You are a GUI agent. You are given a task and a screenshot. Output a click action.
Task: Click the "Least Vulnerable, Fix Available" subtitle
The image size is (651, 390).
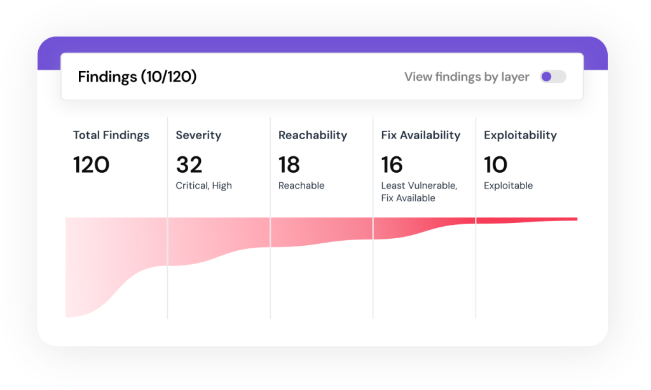[419, 192]
